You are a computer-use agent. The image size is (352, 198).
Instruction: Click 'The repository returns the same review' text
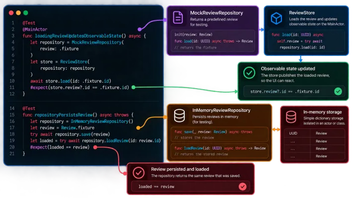coord(196,176)
